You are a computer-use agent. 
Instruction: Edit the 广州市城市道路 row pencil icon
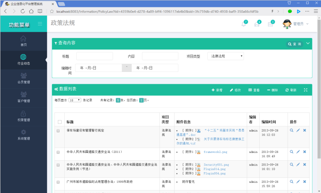298,182
